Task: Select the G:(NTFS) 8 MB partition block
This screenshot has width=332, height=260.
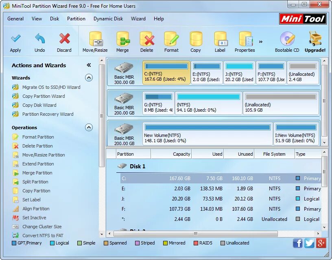Action: coord(158,103)
